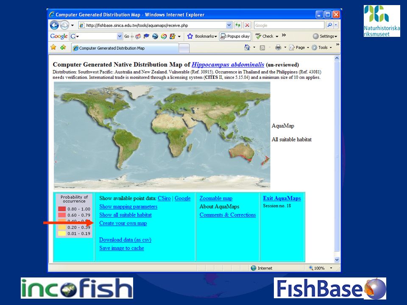Open a new blank tab
The width and height of the screenshot is (407, 305).
click(x=184, y=48)
